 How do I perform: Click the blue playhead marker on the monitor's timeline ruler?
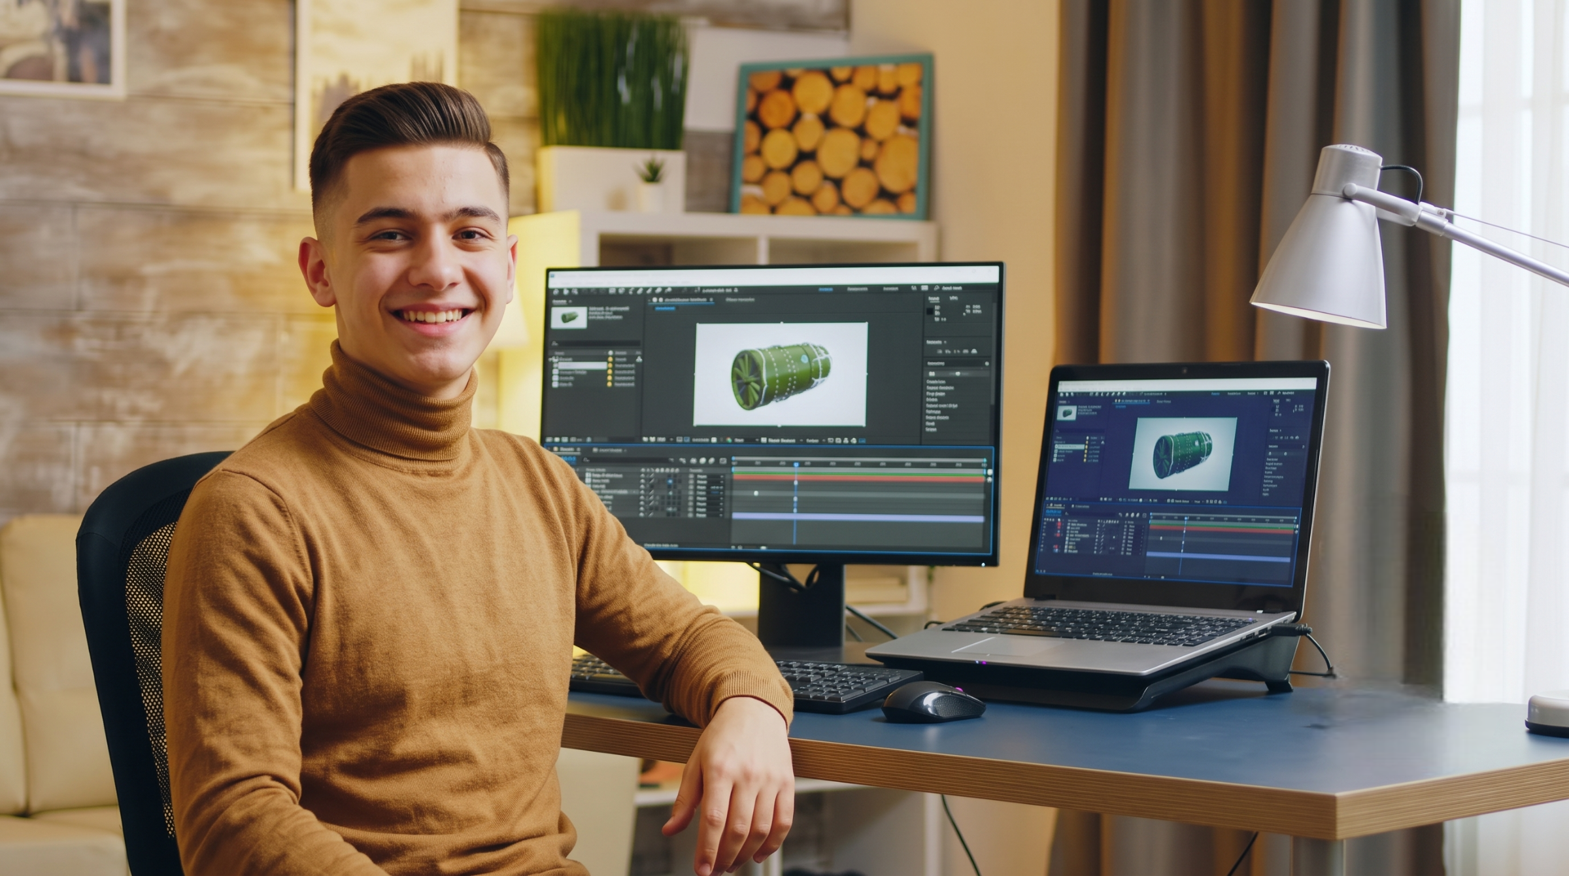click(x=796, y=464)
